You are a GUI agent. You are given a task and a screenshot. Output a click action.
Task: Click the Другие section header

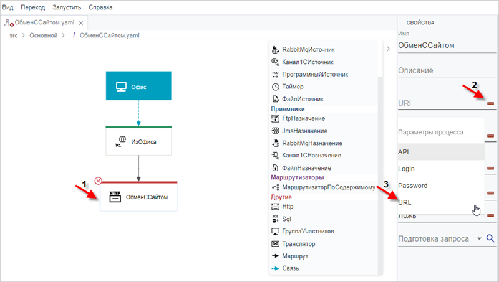coord(281,197)
